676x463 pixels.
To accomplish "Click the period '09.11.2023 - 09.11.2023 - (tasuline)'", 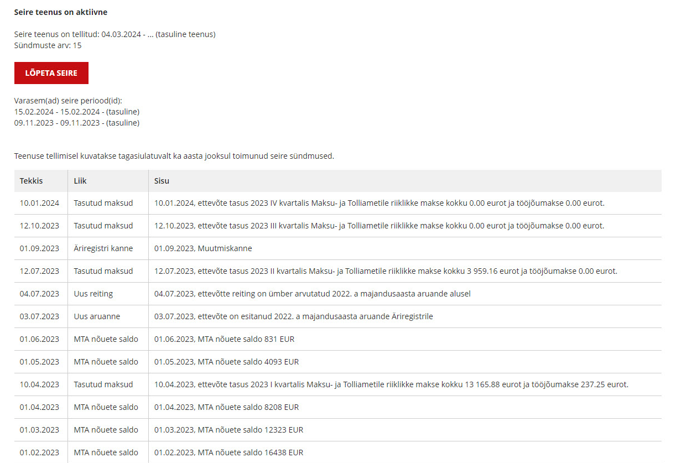I will tap(77, 123).
